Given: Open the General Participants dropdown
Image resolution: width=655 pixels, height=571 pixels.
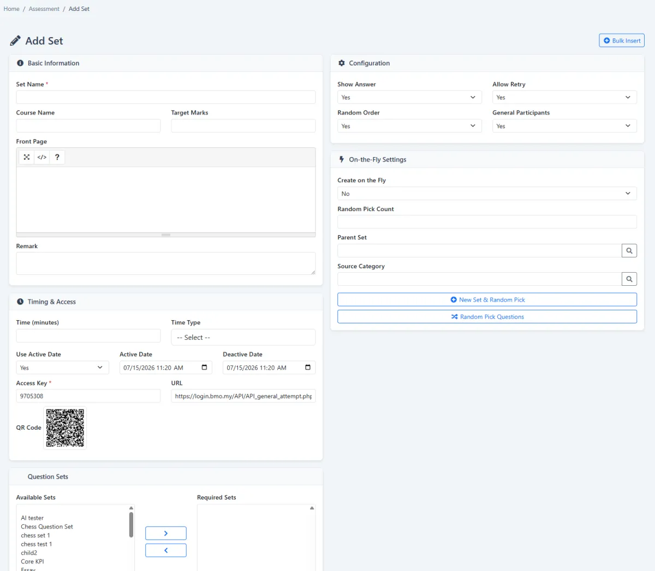Looking at the screenshot, I should coord(564,126).
